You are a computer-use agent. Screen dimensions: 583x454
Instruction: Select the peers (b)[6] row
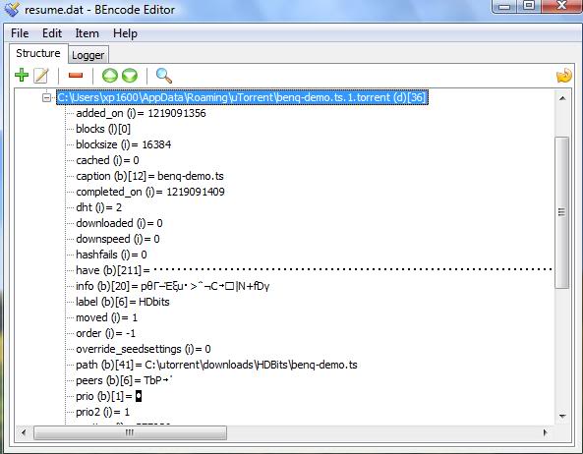click(x=124, y=380)
